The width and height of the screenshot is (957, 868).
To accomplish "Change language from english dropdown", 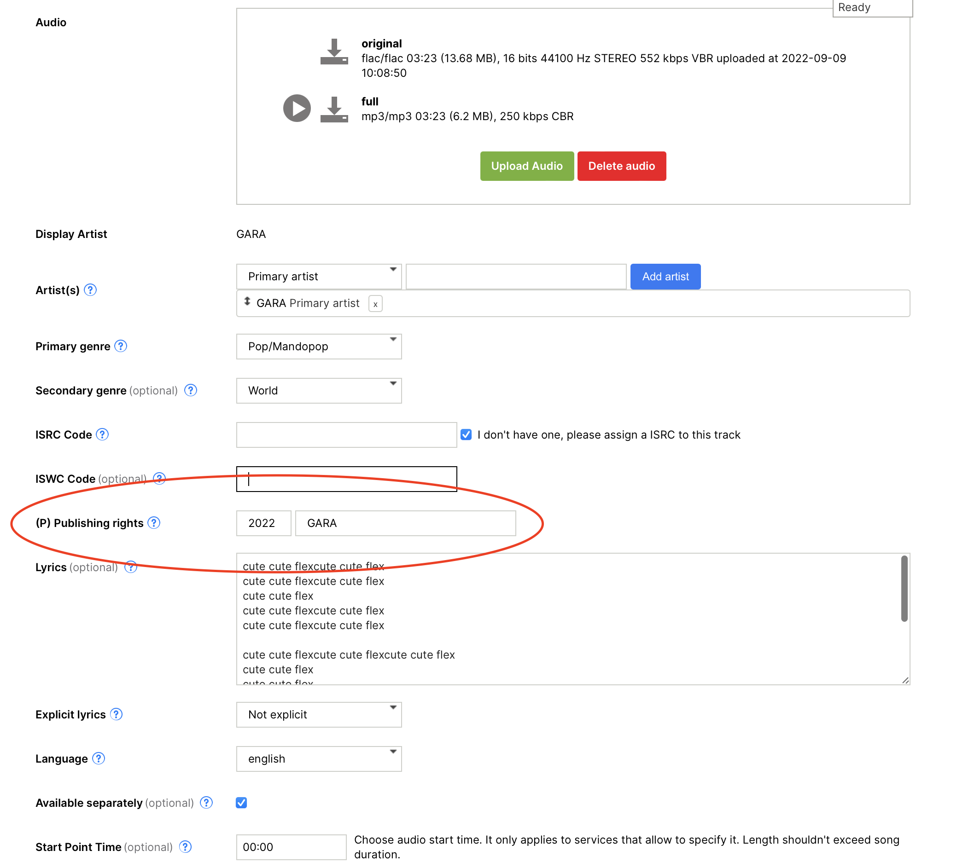I will tap(319, 758).
